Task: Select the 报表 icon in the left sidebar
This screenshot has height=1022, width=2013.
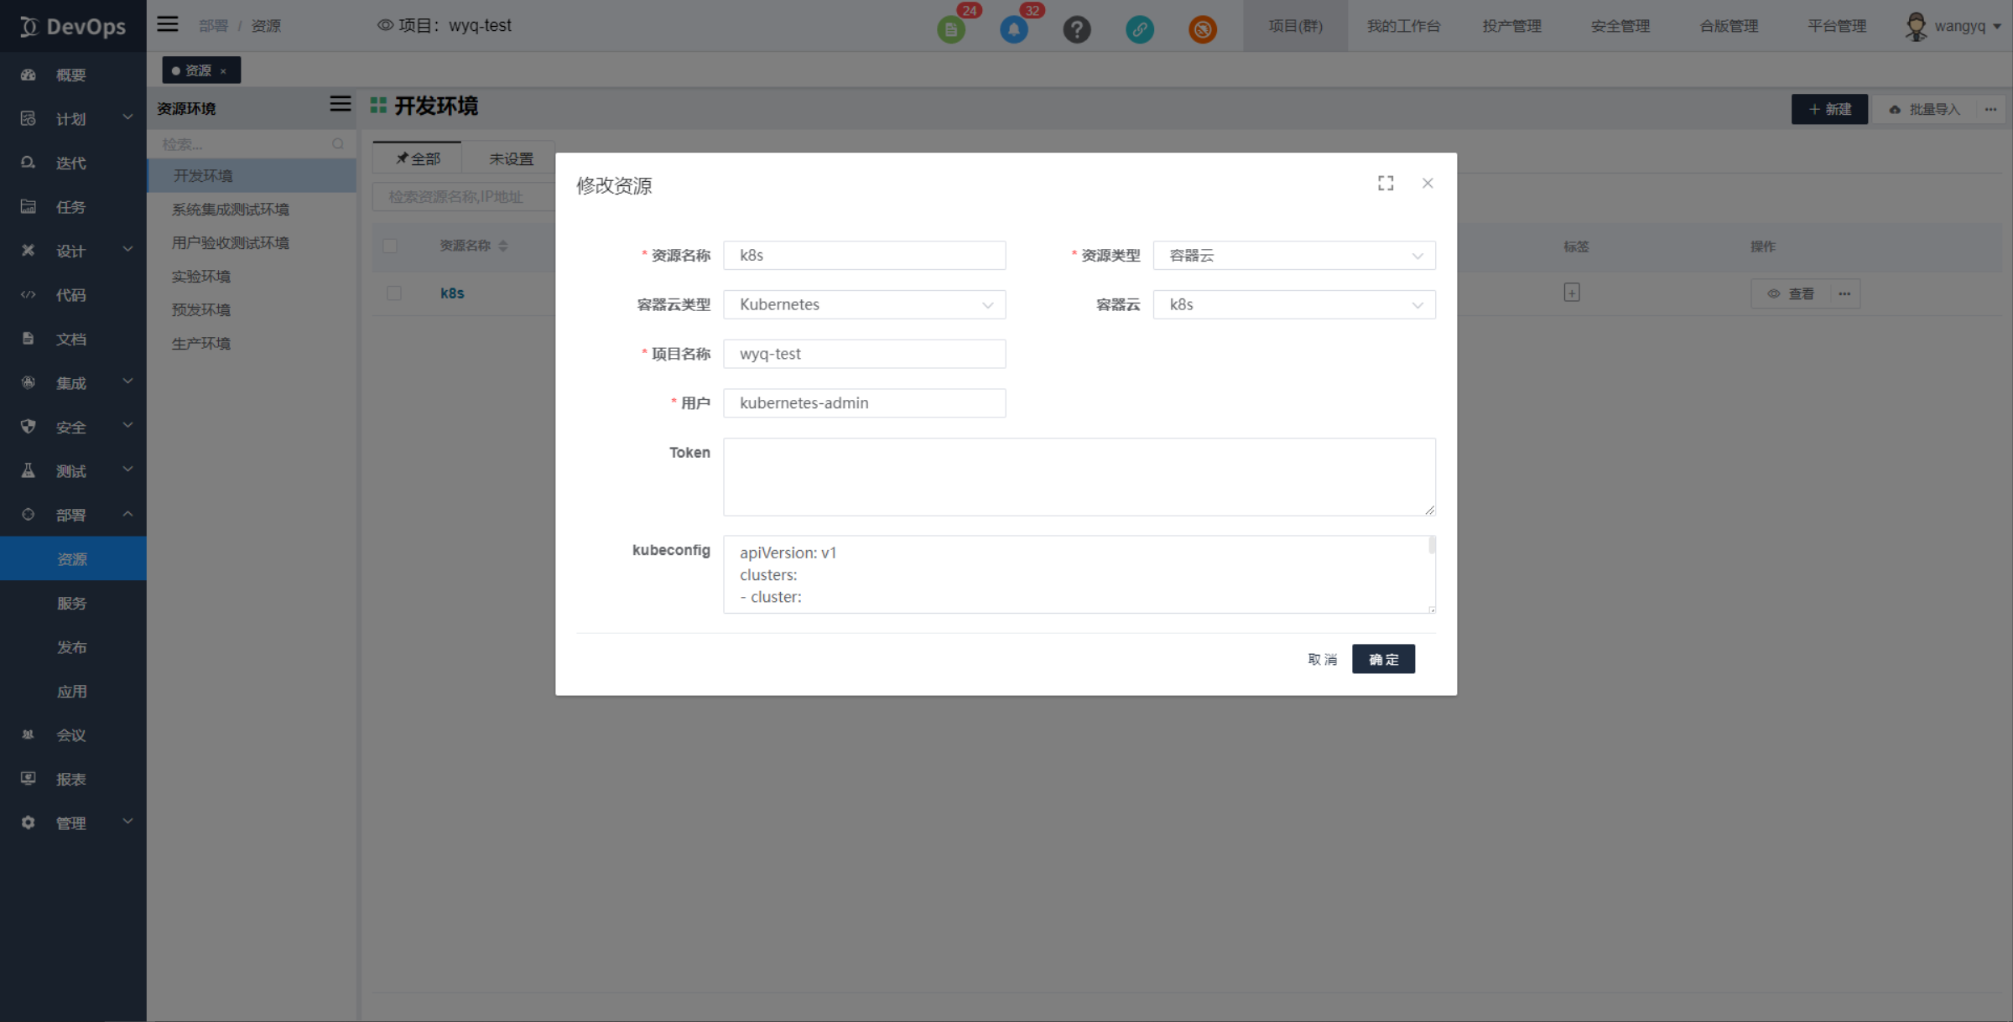Action: [x=28, y=778]
